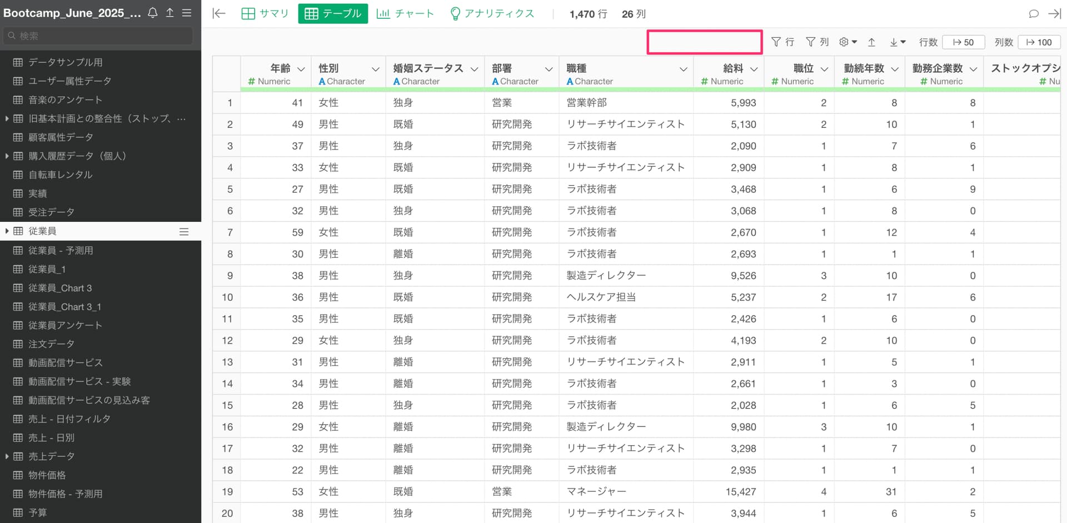Expand the 売上データ tree item

(7, 456)
